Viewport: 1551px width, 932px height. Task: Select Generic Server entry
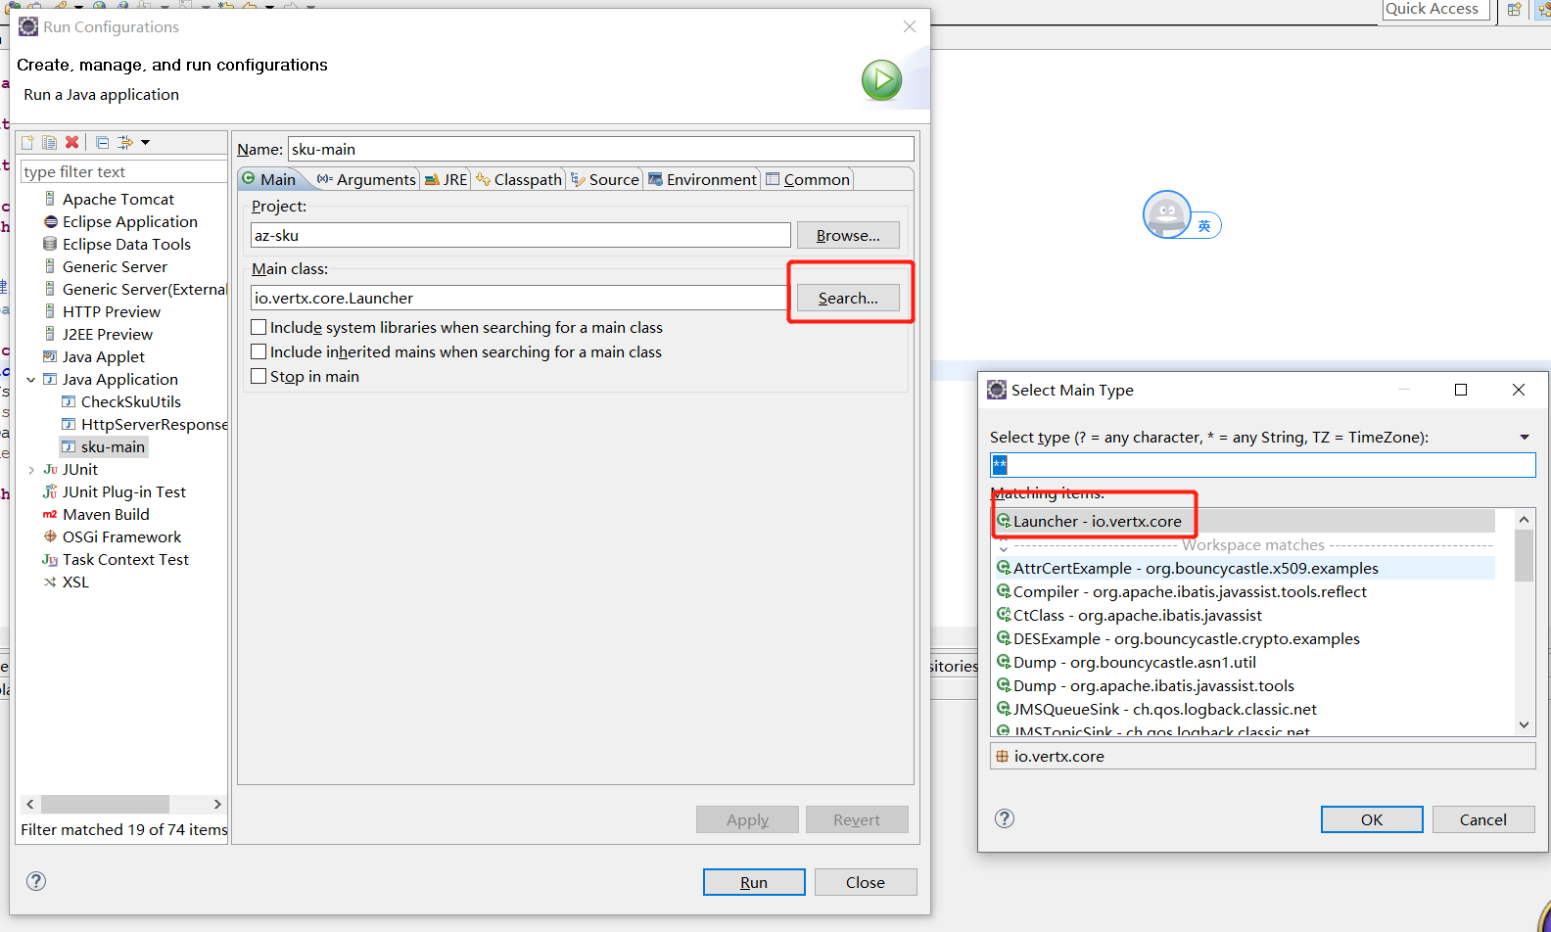pyautogui.click(x=115, y=266)
